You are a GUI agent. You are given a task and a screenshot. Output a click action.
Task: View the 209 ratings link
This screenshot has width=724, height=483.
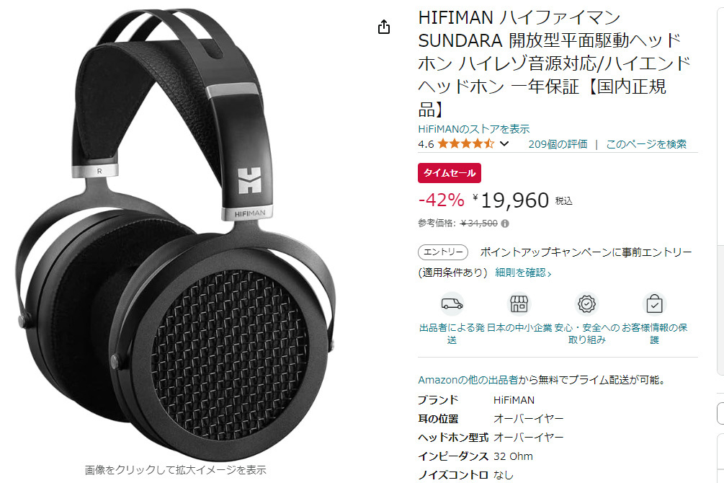[558, 144]
